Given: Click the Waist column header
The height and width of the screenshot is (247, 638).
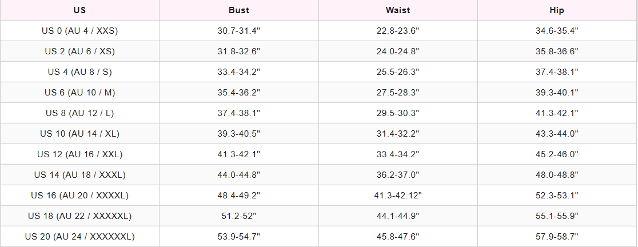Looking at the screenshot, I should [x=397, y=10].
